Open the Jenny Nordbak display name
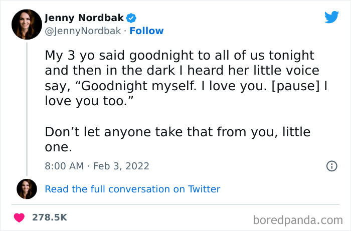 [x=84, y=18]
